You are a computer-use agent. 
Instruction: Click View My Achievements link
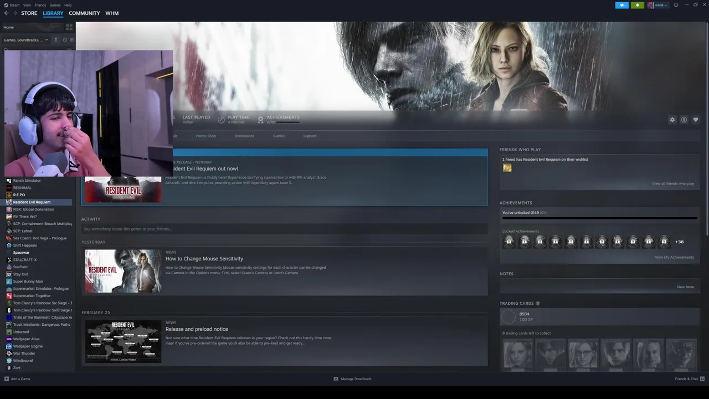coord(674,257)
